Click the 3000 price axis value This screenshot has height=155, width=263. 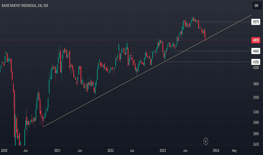[x=256, y=123]
